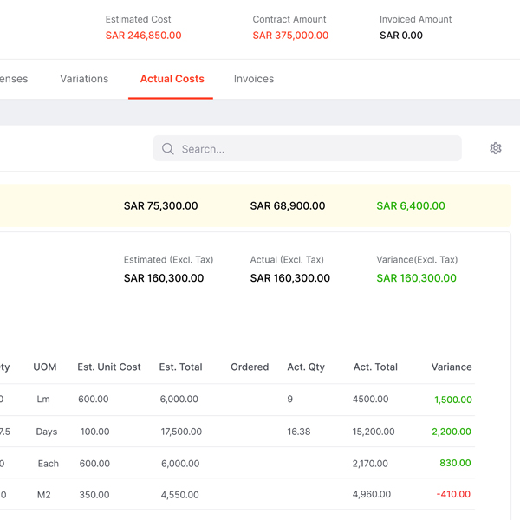Click the Est. Total column header
The height and width of the screenshot is (520, 520).
click(x=180, y=367)
